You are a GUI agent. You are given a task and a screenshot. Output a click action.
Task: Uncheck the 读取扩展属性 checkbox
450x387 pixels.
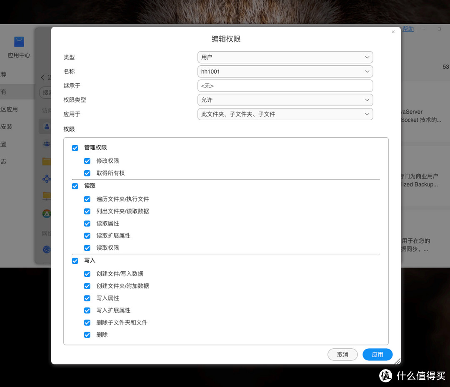87,236
